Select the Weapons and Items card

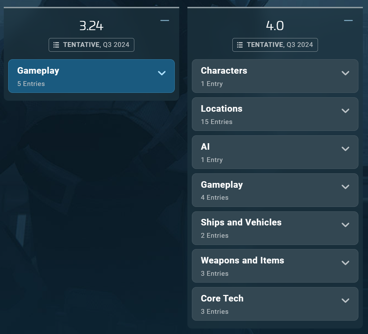coord(275,266)
